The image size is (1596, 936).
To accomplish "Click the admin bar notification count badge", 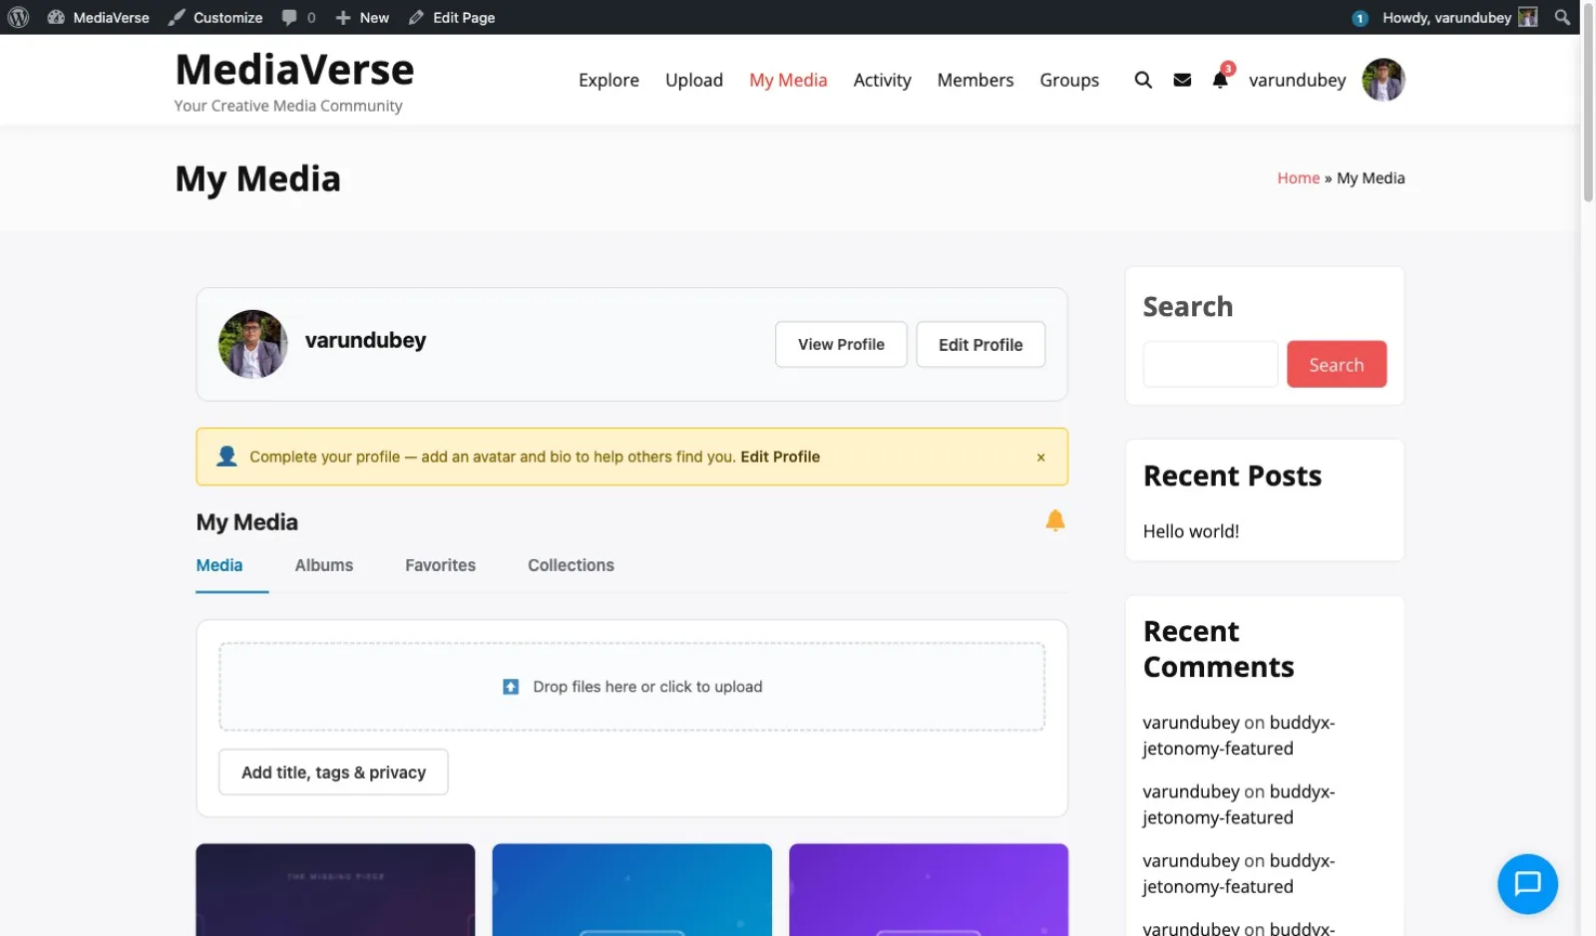I will point(1360,18).
